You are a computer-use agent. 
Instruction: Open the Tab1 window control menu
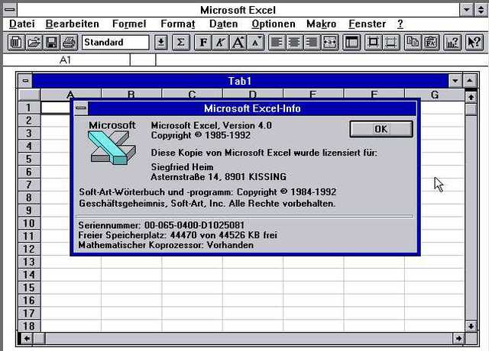tap(25, 81)
